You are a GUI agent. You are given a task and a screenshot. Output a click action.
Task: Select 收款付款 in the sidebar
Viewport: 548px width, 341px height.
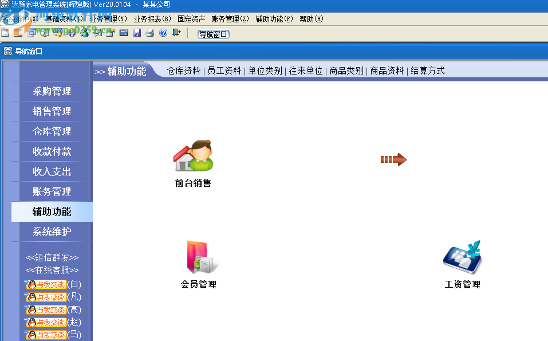pyautogui.click(x=52, y=151)
